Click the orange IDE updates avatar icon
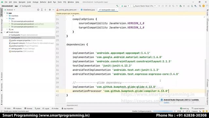 click(x=203, y=6)
